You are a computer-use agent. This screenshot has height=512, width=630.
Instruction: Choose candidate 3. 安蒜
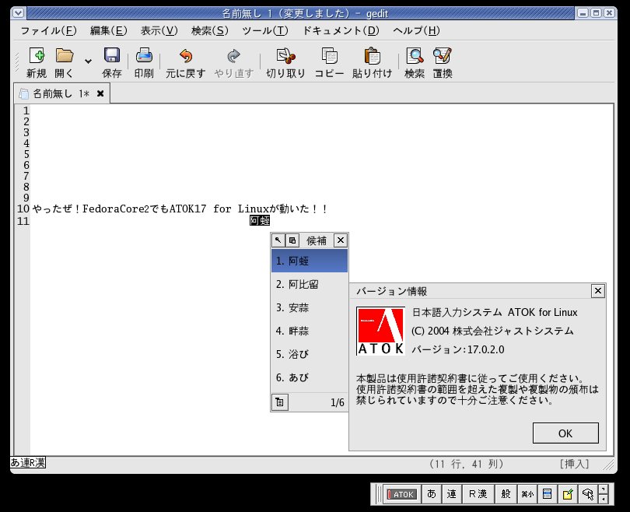[310, 307]
